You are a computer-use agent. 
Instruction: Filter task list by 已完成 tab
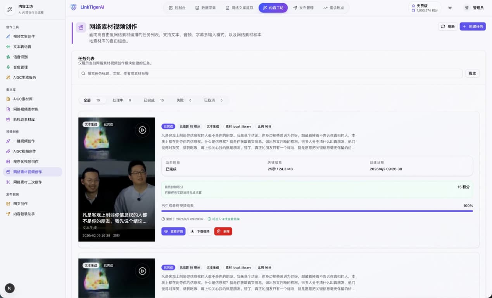click(x=154, y=100)
